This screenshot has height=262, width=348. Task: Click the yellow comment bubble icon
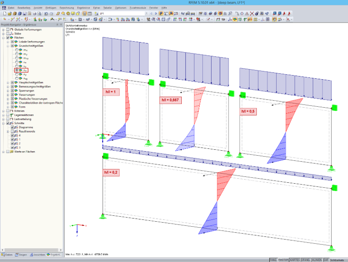pyautogui.click(x=73, y=14)
